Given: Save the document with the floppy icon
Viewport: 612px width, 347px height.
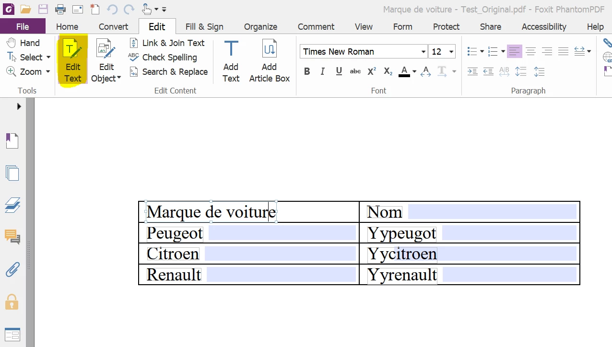Looking at the screenshot, I should [43, 9].
